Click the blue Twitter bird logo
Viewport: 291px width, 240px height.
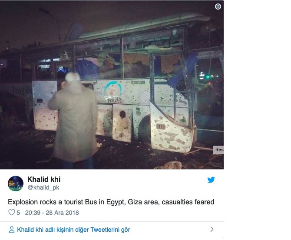tap(211, 180)
